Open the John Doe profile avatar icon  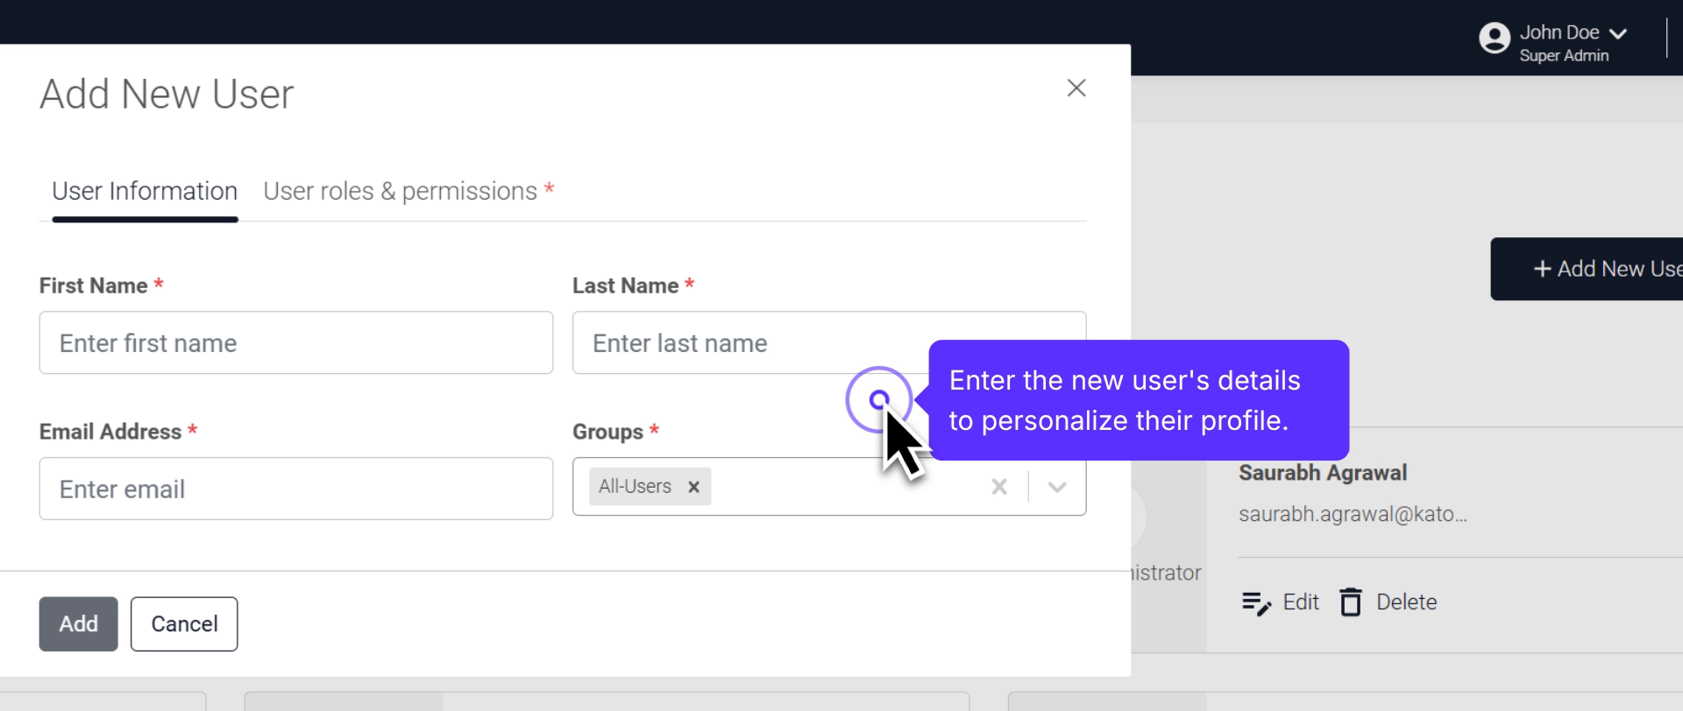point(1494,39)
